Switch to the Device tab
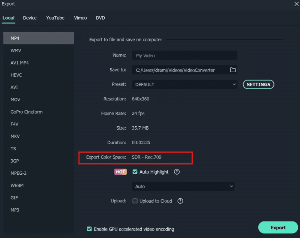This screenshot has width=300, height=238. coord(30,18)
